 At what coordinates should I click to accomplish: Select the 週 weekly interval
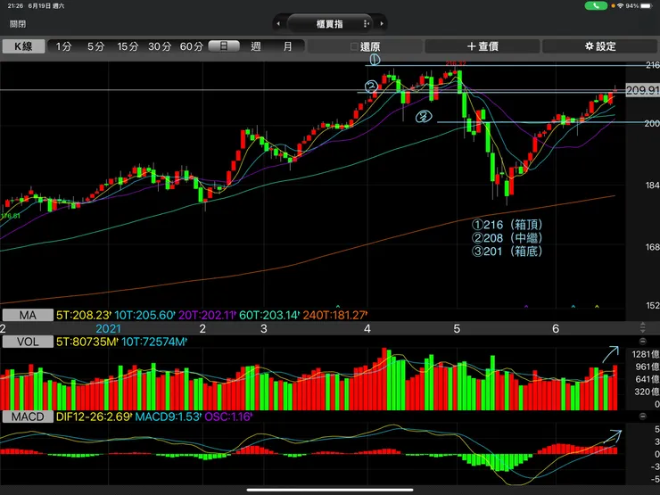point(256,46)
